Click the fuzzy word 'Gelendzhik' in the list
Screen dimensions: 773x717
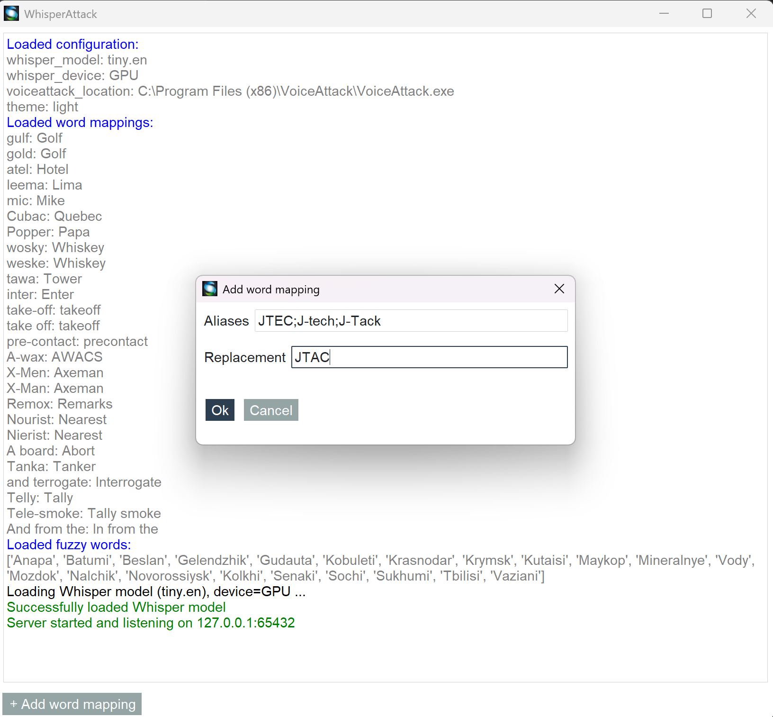212,560
